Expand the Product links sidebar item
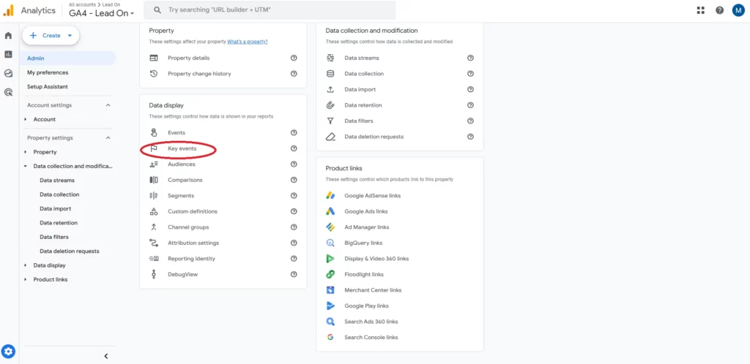This screenshot has width=750, height=364. tap(26, 279)
